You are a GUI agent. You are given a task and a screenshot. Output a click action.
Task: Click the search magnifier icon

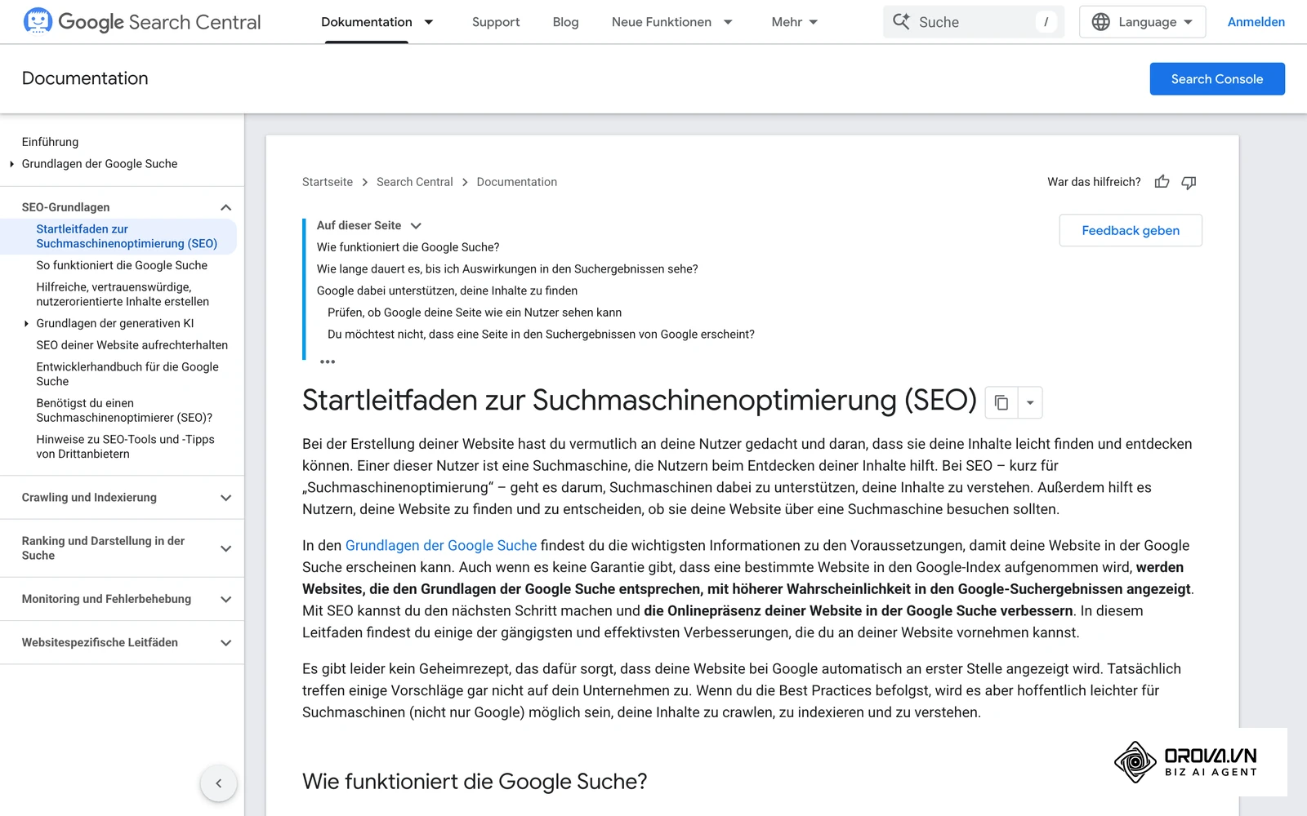[901, 22]
